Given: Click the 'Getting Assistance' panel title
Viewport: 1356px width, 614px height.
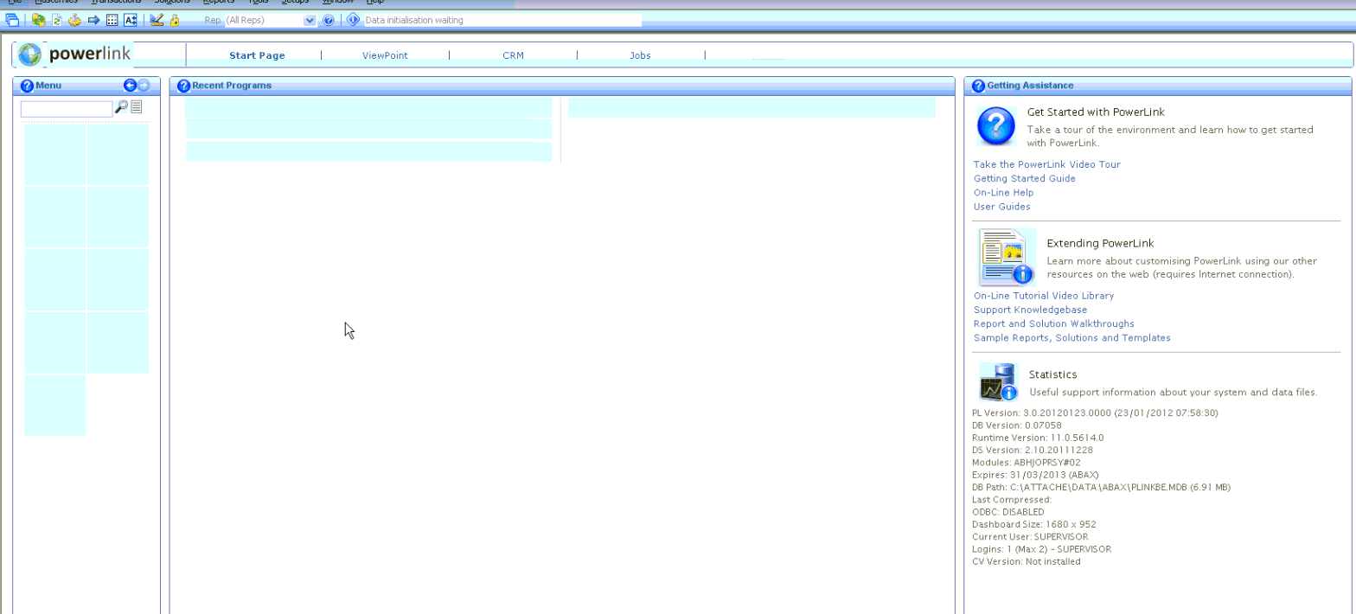Looking at the screenshot, I should [1030, 86].
